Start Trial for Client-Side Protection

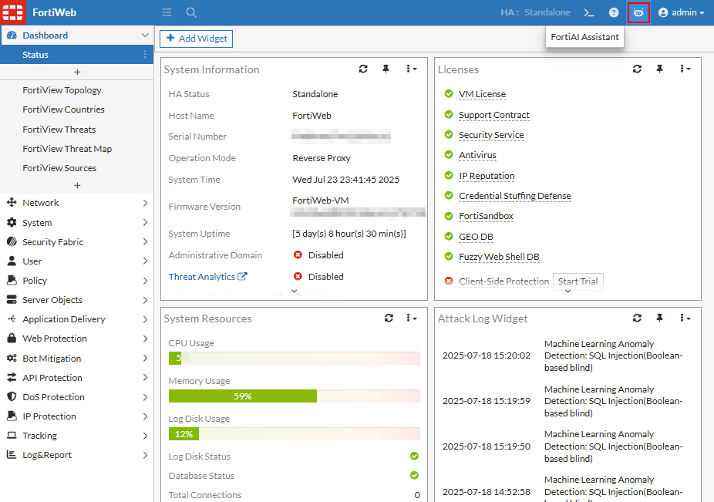tap(578, 281)
